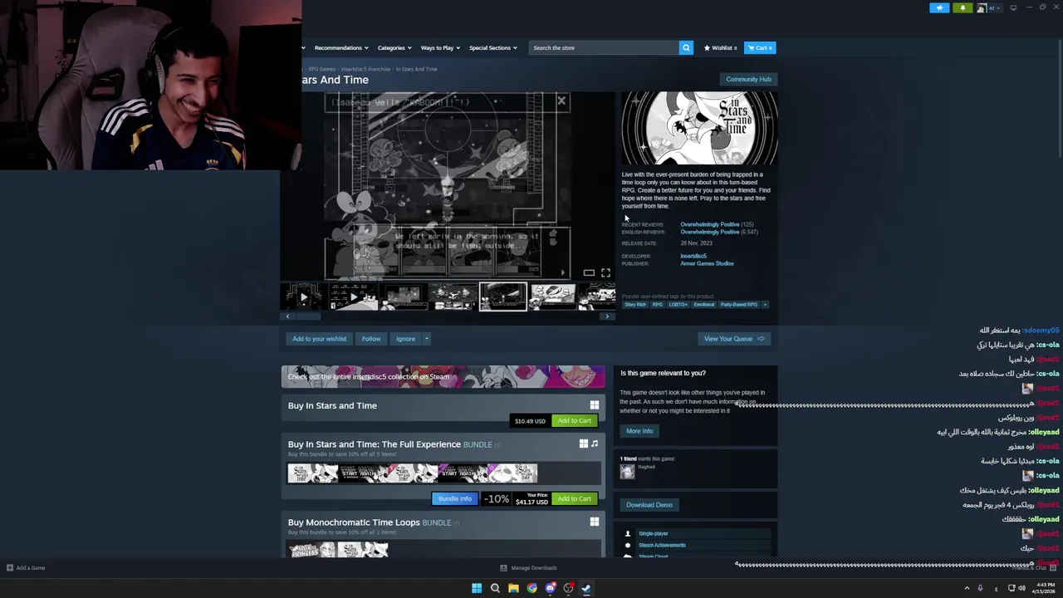Close the screenshot overlay with X
The width and height of the screenshot is (1063, 598).
[561, 101]
